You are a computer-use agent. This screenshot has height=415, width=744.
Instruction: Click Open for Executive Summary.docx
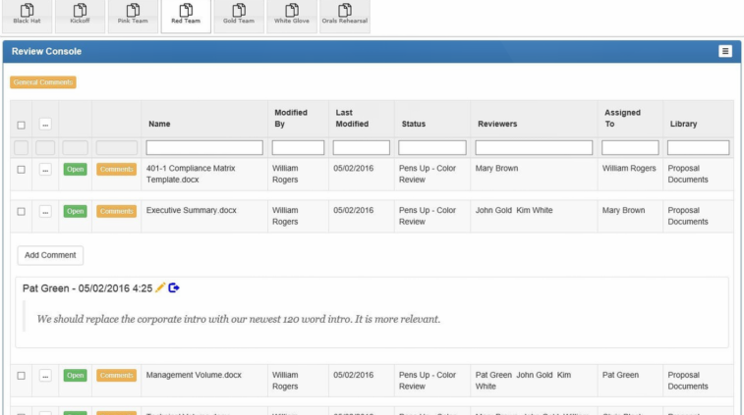coord(75,211)
